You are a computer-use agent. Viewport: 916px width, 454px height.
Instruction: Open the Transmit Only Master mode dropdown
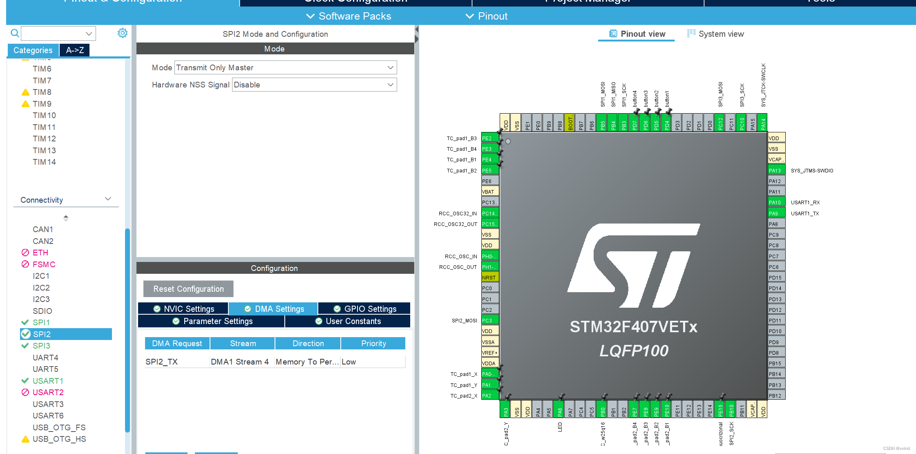coord(285,67)
